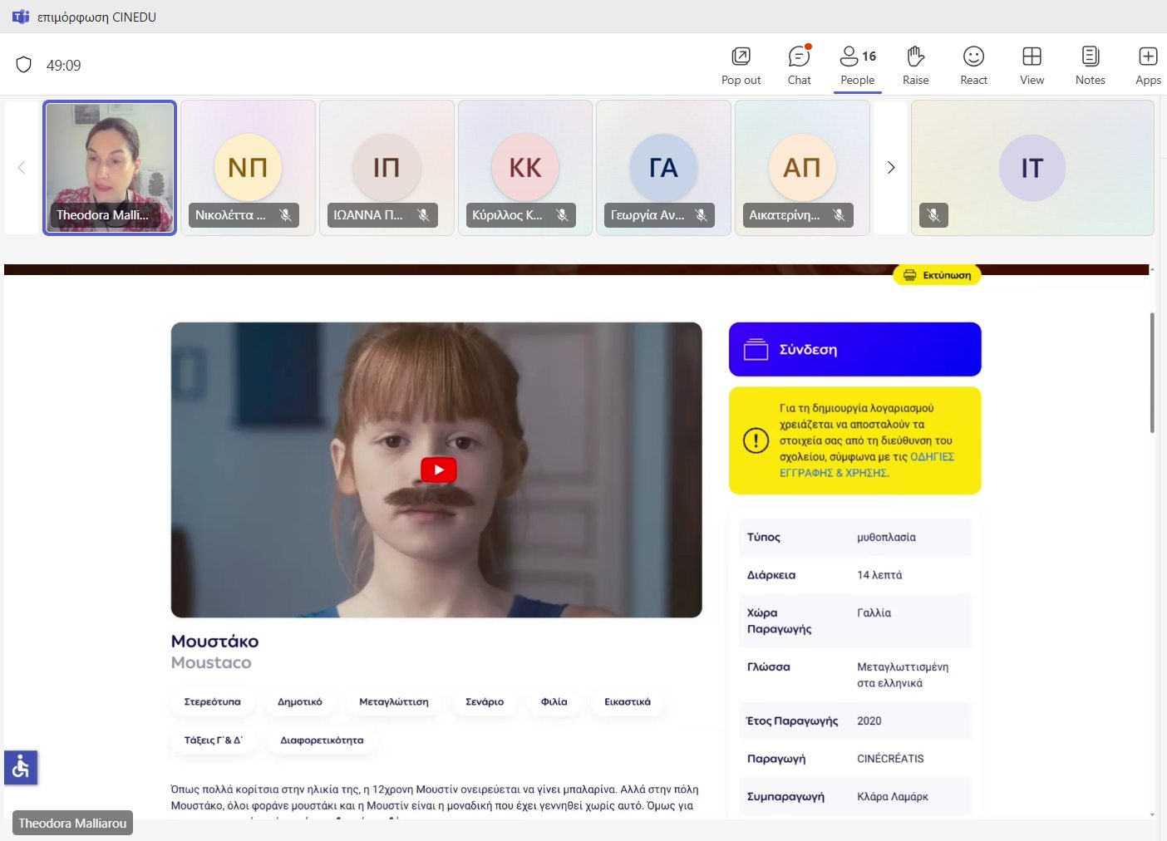
Task: Click the shield security icon beside timer
Action: tap(24, 65)
